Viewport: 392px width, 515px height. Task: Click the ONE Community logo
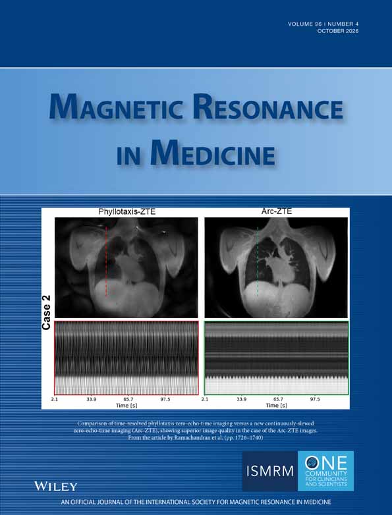(x=325, y=471)
